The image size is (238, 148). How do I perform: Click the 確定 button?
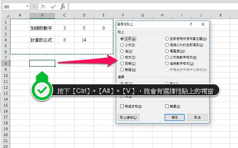(175, 118)
